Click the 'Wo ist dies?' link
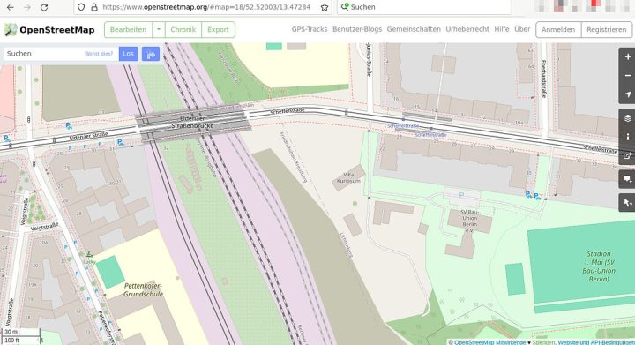This screenshot has width=635, height=345. [x=99, y=54]
